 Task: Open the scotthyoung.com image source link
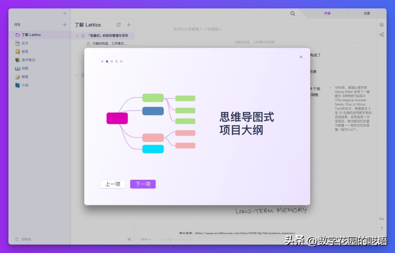click(245, 233)
